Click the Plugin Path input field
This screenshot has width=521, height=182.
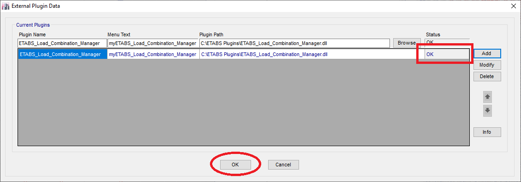coord(294,43)
